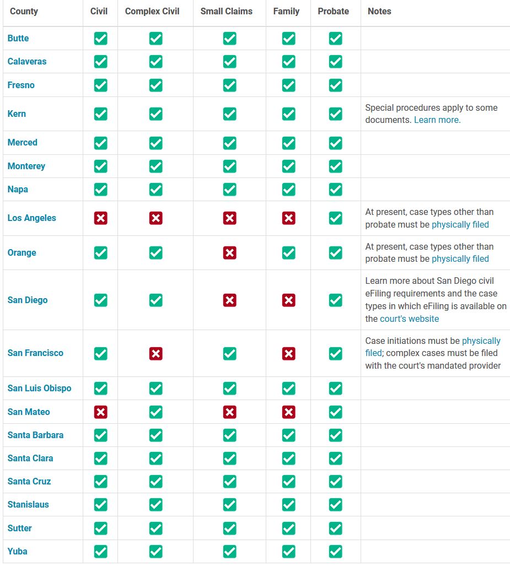Open the Stanislaus county link
The height and width of the screenshot is (566, 510).
coord(28,504)
